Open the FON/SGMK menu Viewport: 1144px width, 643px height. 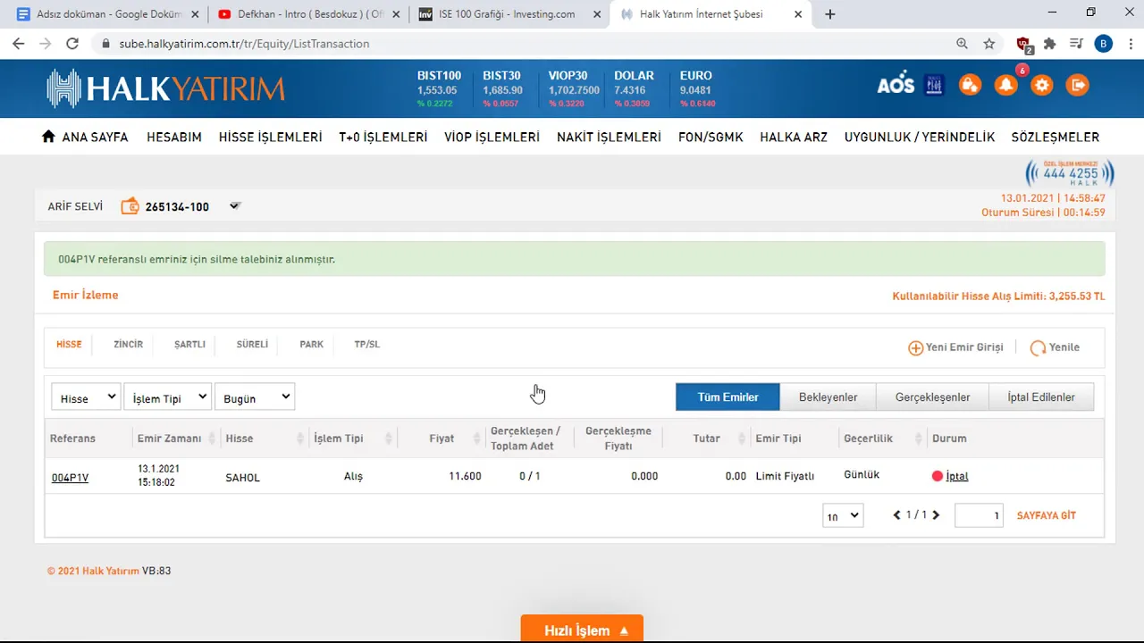click(x=711, y=137)
